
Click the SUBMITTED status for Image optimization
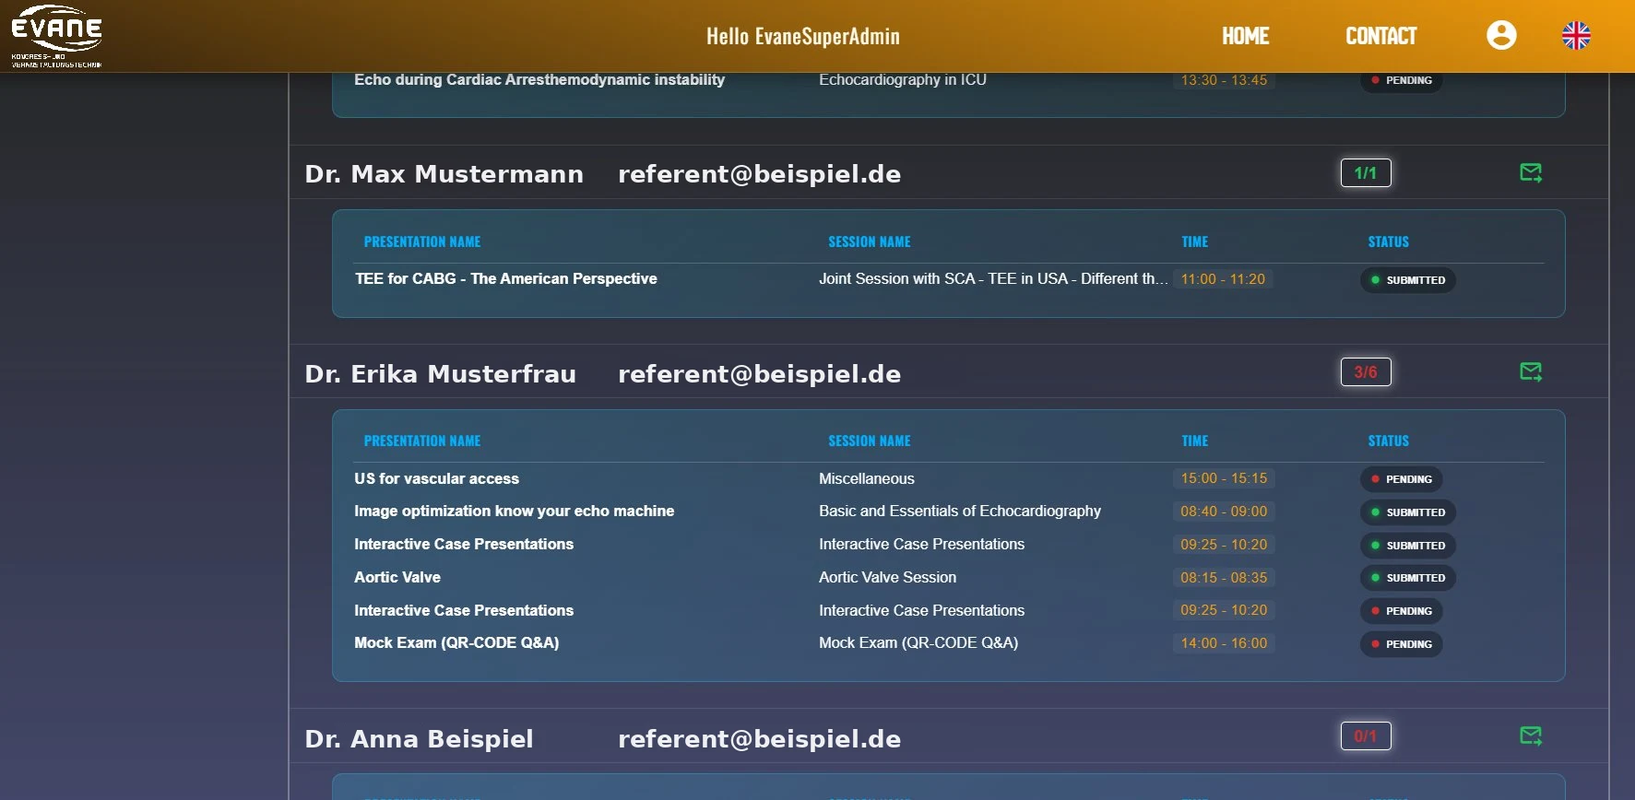click(x=1408, y=512)
